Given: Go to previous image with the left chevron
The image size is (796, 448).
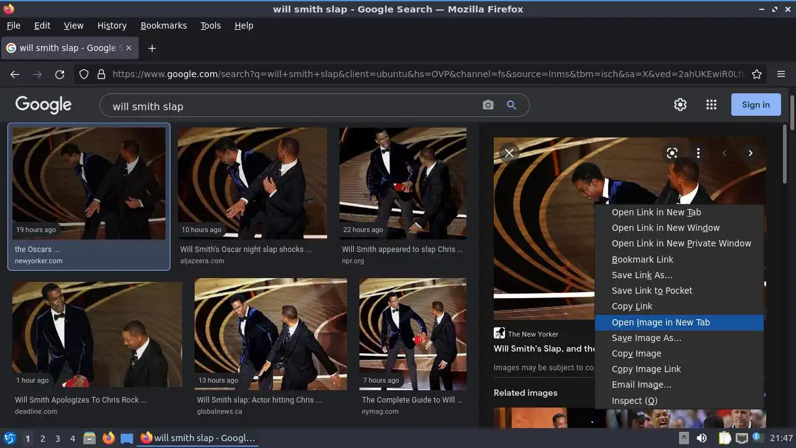Looking at the screenshot, I should pos(724,153).
